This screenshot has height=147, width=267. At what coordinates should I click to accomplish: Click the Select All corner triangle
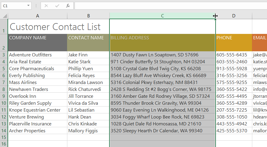(x=4, y=16)
